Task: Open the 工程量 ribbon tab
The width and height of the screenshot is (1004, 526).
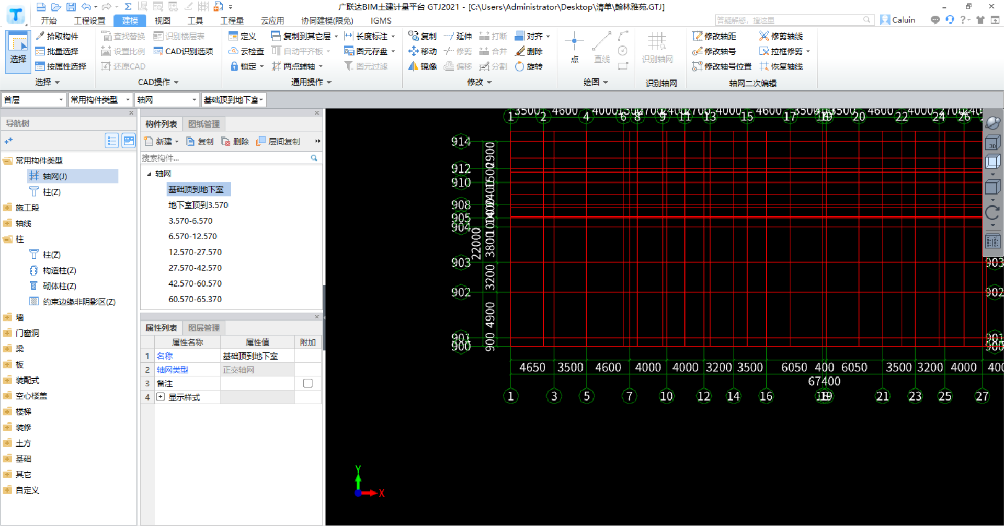Action: coord(232,20)
